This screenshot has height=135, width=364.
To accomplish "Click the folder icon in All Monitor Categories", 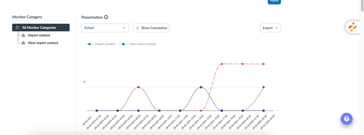I will tap(17, 28).
